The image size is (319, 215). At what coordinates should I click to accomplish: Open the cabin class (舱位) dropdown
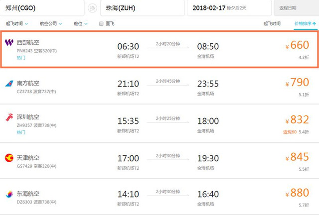coord(80,24)
